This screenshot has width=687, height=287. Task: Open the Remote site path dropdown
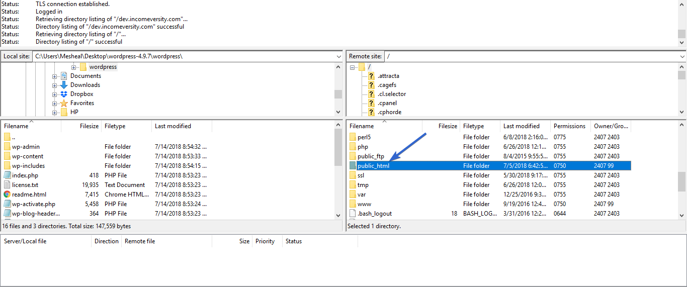coord(681,56)
